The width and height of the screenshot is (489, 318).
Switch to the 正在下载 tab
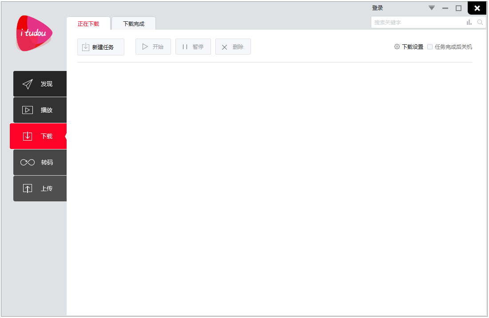pyautogui.click(x=88, y=24)
